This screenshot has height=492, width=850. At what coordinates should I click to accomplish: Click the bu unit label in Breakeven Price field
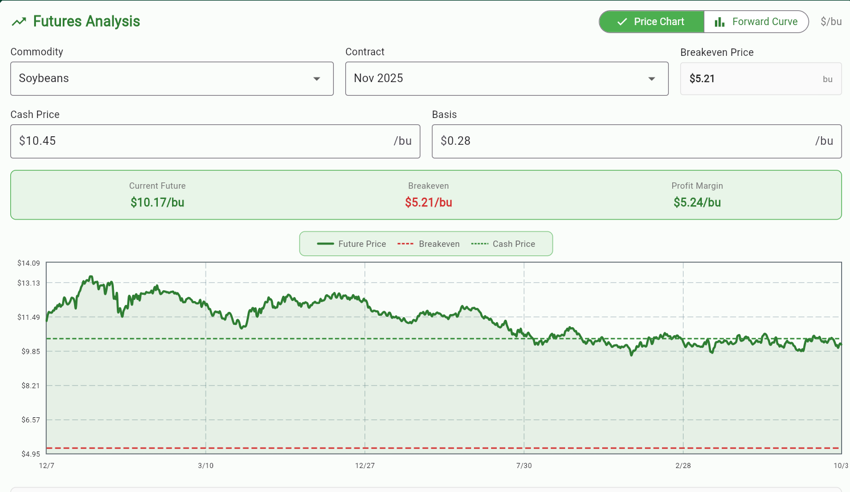tap(827, 79)
